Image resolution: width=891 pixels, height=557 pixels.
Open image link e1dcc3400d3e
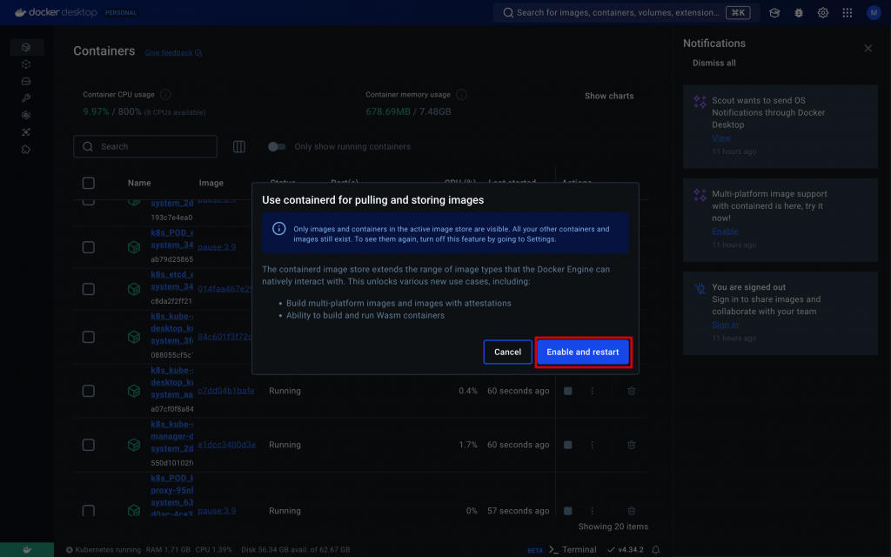coord(227,445)
